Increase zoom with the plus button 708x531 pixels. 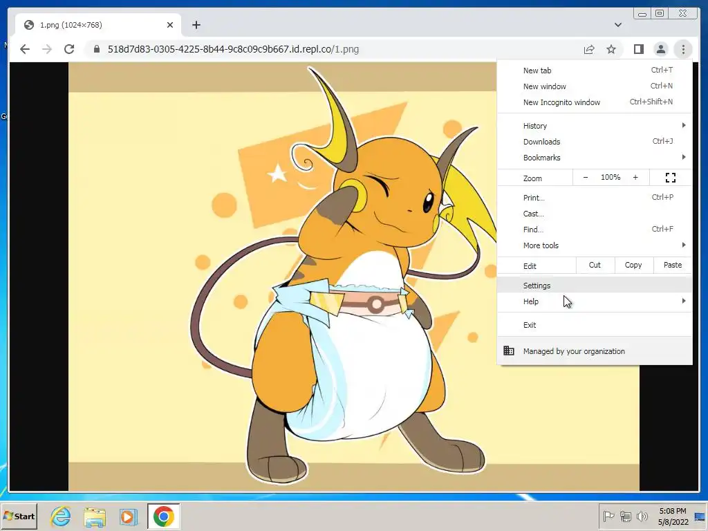[635, 178]
